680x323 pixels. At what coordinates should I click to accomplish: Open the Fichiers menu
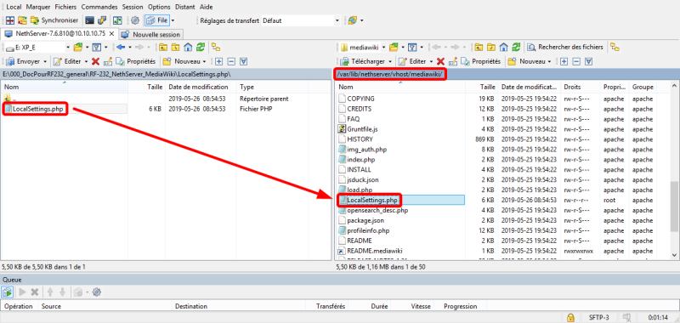click(65, 7)
